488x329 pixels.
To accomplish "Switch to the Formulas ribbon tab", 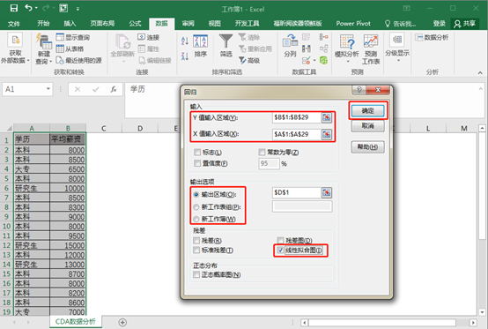I will pos(135,23).
